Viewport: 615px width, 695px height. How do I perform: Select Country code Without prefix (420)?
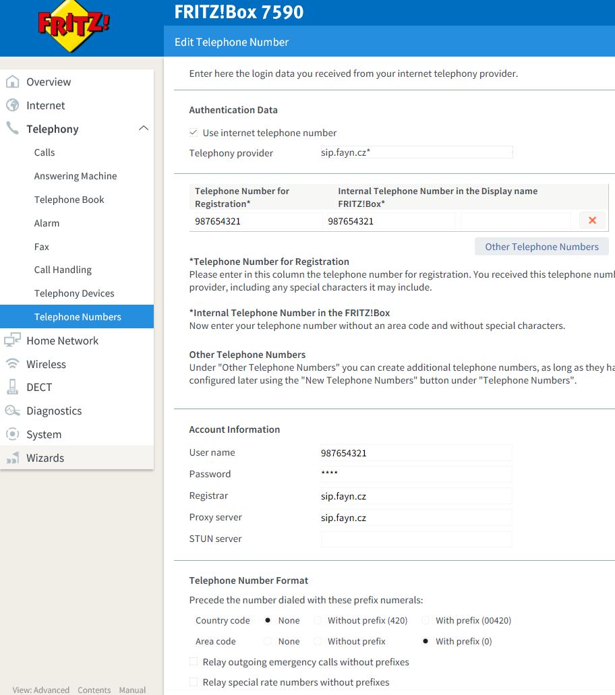(x=318, y=620)
